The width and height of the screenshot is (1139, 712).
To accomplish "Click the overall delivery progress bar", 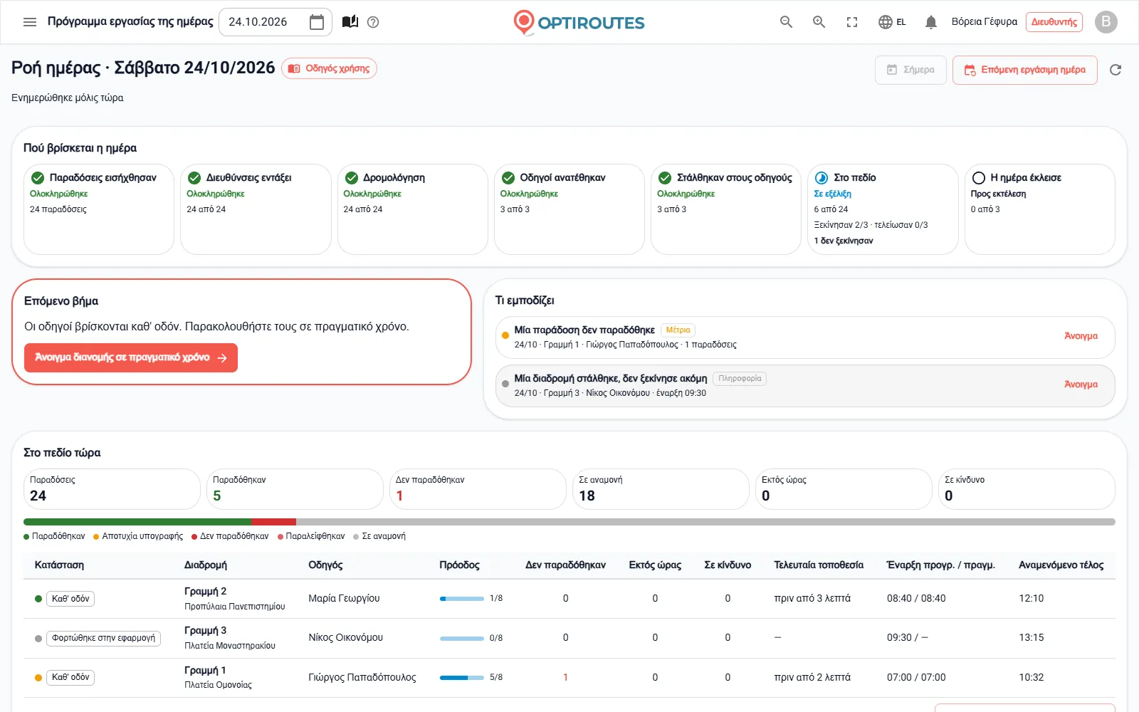I will click(569, 522).
